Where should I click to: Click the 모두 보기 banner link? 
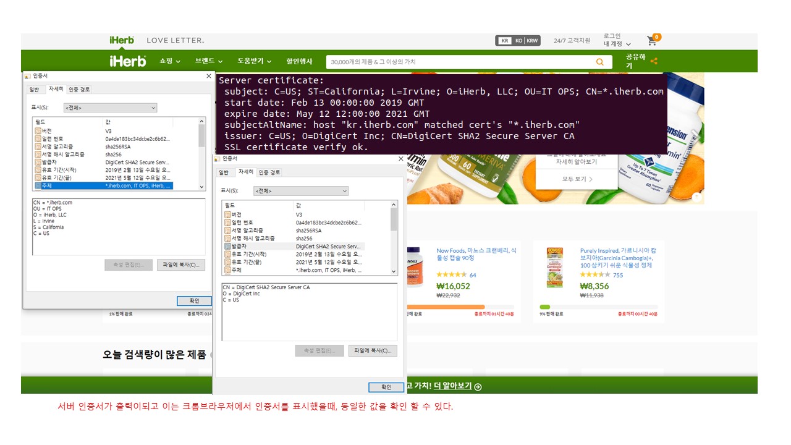(577, 179)
